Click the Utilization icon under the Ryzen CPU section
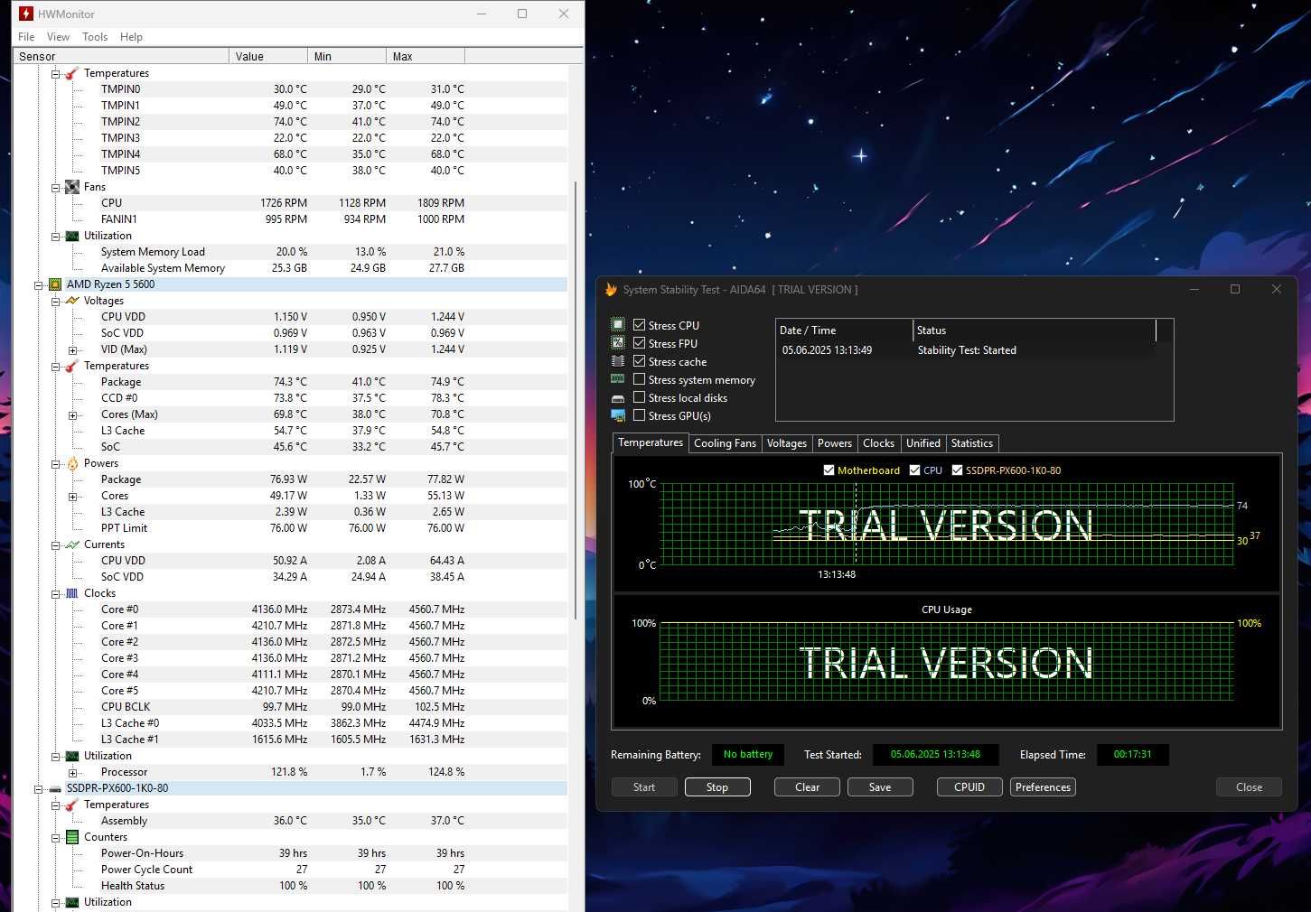Image resolution: width=1311 pixels, height=912 pixels. click(x=71, y=756)
